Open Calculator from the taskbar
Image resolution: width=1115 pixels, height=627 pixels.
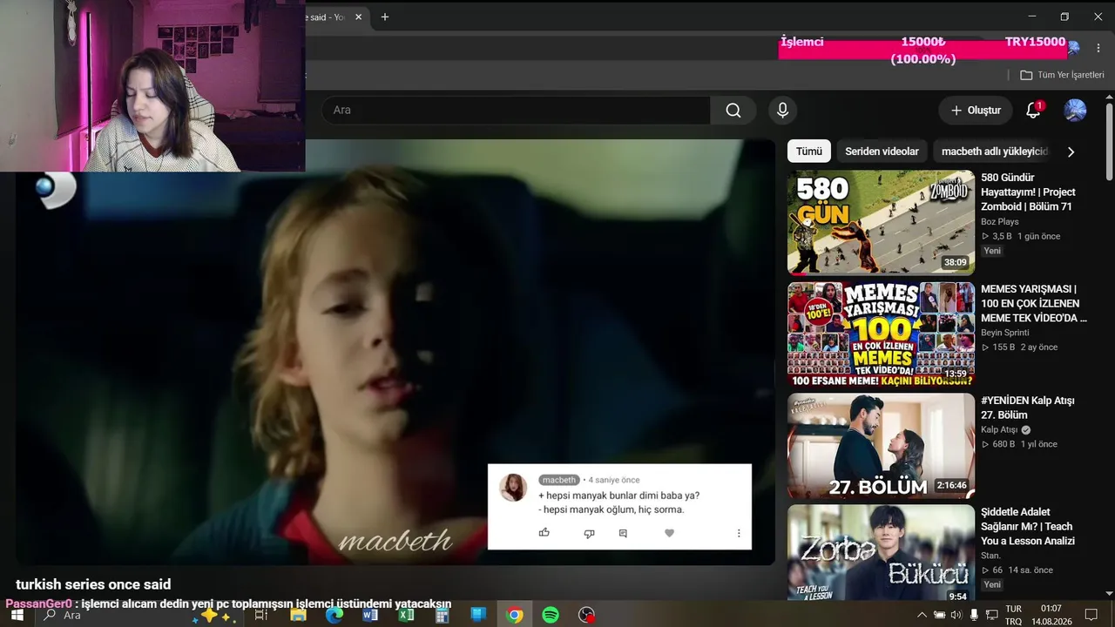coord(442,615)
